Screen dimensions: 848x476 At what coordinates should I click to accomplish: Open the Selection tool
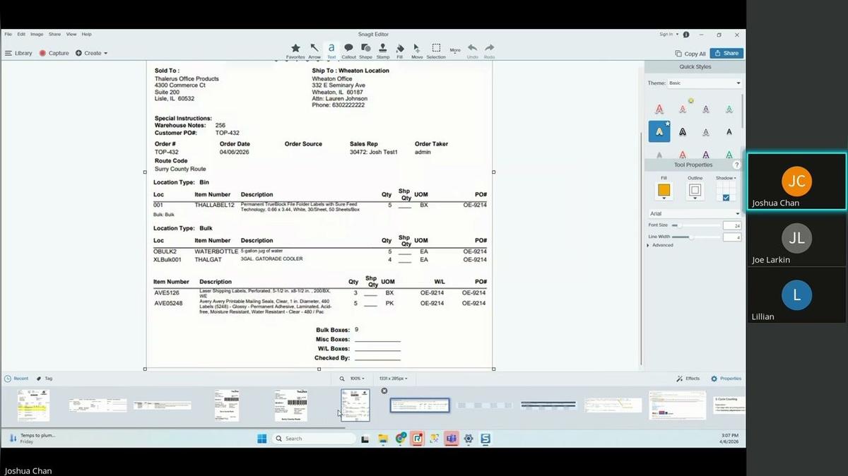coord(435,49)
